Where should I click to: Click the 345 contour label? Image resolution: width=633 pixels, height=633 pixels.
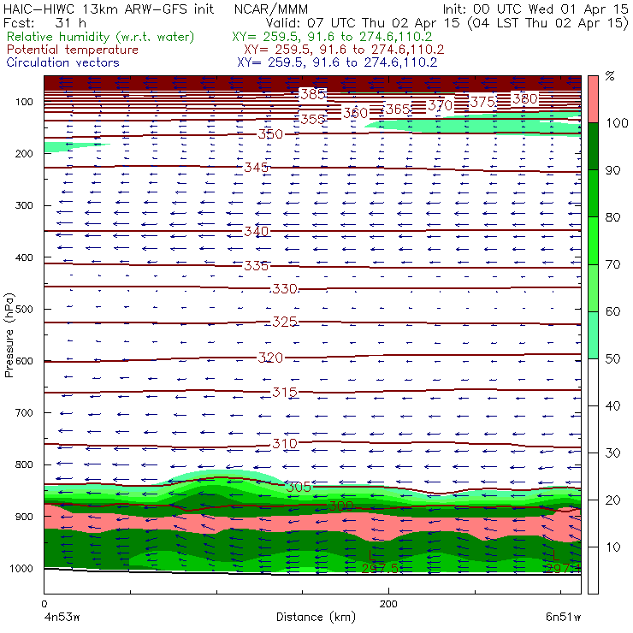257,167
